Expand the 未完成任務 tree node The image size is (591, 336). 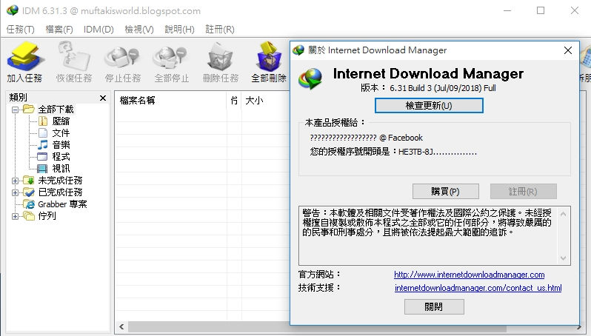(x=15, y=181)
